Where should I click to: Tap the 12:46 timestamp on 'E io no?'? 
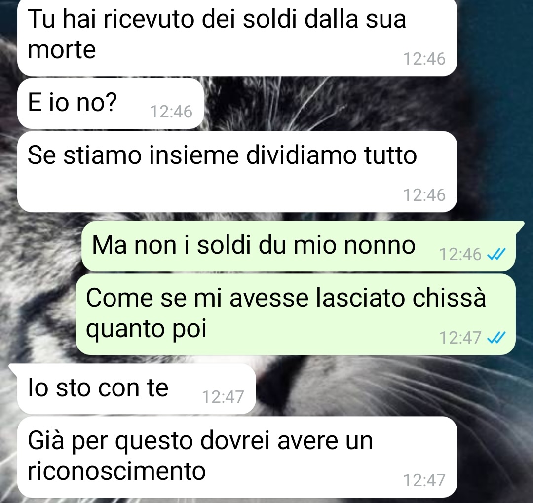point(171,112)
